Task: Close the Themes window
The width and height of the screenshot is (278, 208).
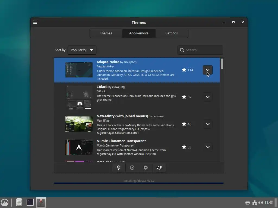Action: click(243, 22)
